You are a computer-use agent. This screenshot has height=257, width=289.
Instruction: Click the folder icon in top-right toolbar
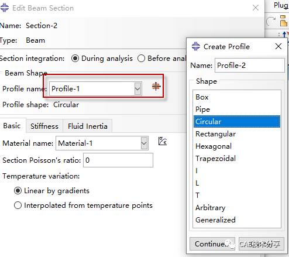(x=284, y=20)
